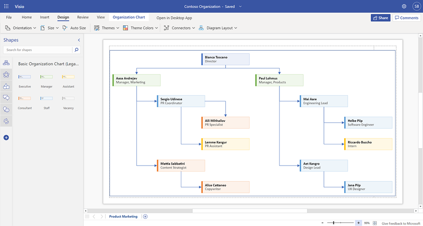
Task: Click the Staff shape thumbnail
Action: [47, 99]
